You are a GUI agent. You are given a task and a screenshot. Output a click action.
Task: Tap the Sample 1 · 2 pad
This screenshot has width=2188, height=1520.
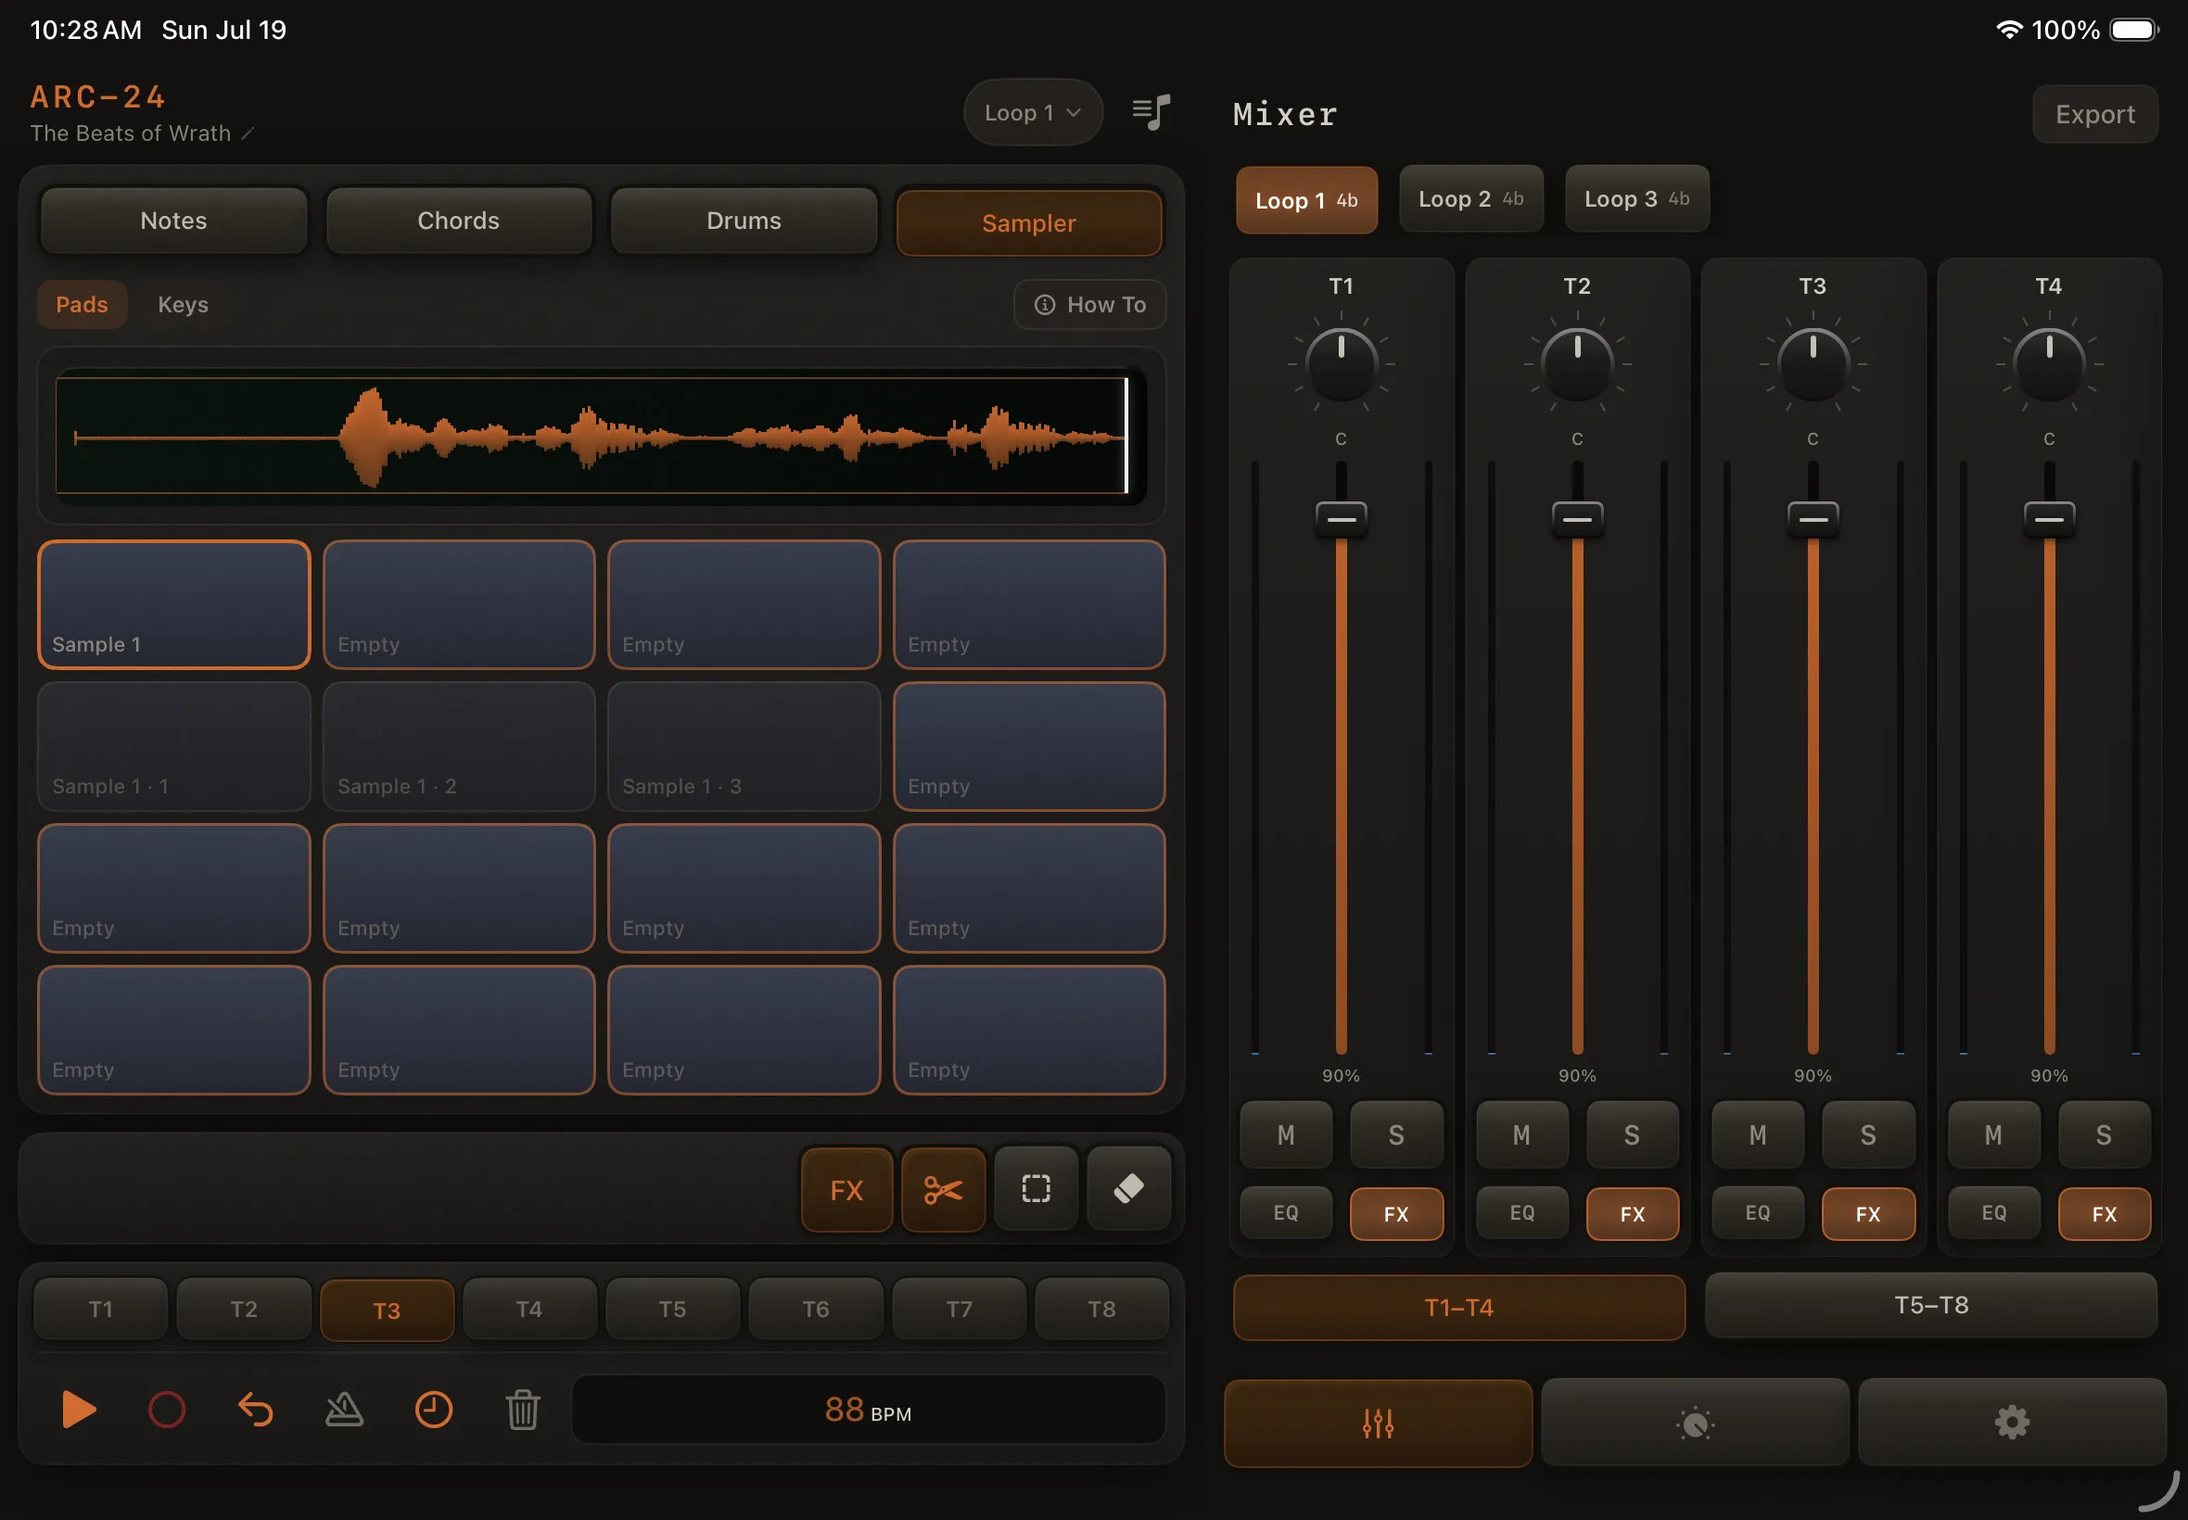click(458, 747)
